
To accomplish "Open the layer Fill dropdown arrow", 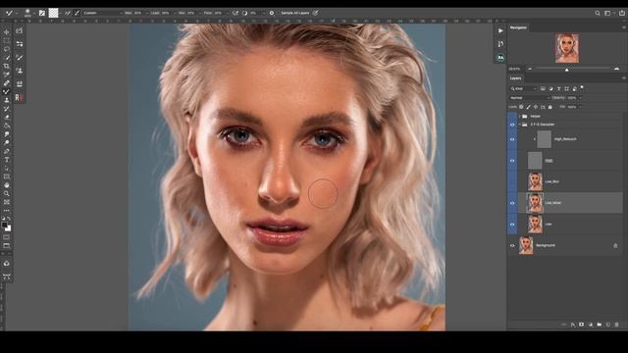I will tap(580, 107).
